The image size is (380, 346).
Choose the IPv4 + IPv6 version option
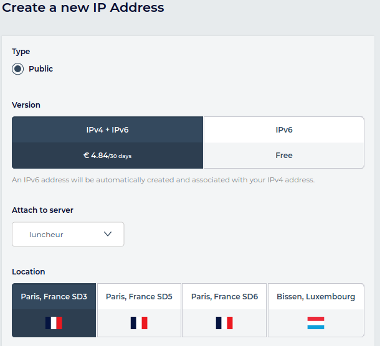[107, 130]
